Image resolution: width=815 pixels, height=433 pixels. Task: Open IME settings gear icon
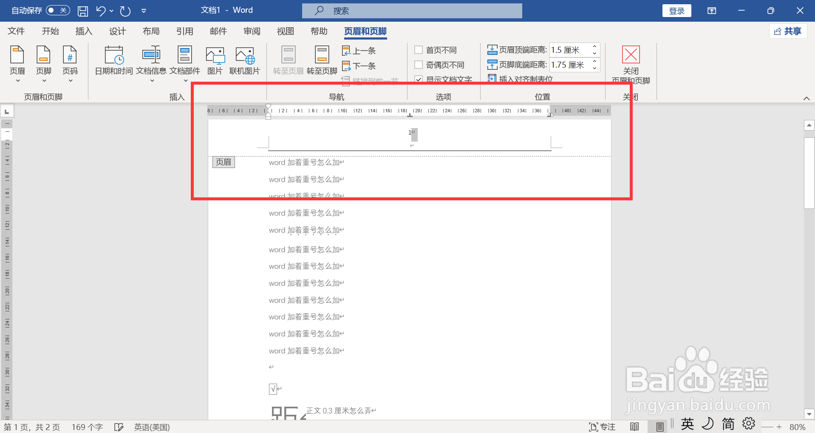coord(749,423)
